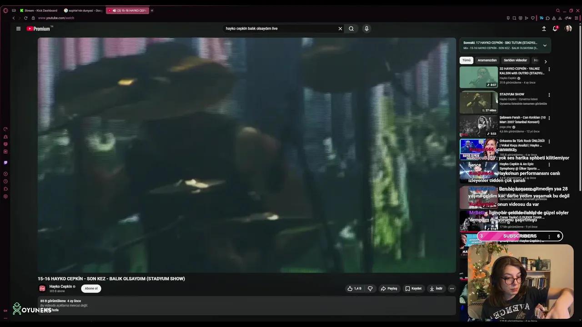
Task: Go back with browser back arrow
Action: click(14, 18)
